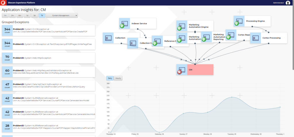Select the Indexer Service node icon
294x137 pixels.
click(x=125, y=24)
